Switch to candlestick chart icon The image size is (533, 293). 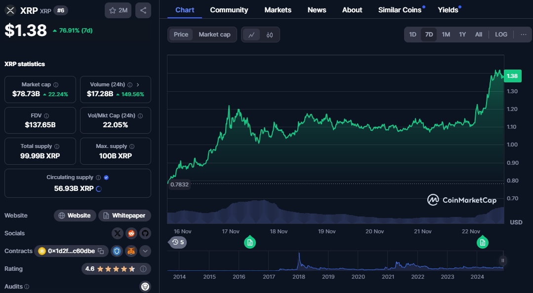coord(270,35)
